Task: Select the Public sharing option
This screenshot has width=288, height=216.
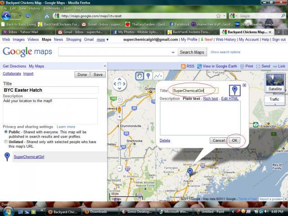Action: (x=6, y=132)
